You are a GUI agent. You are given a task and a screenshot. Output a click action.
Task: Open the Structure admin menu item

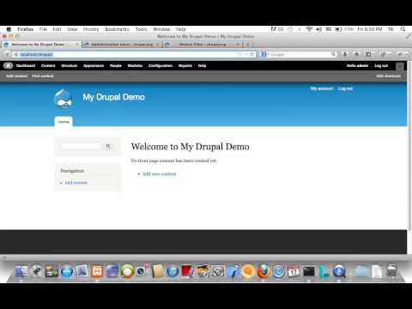pyautogui.click(x=70, y=66)
